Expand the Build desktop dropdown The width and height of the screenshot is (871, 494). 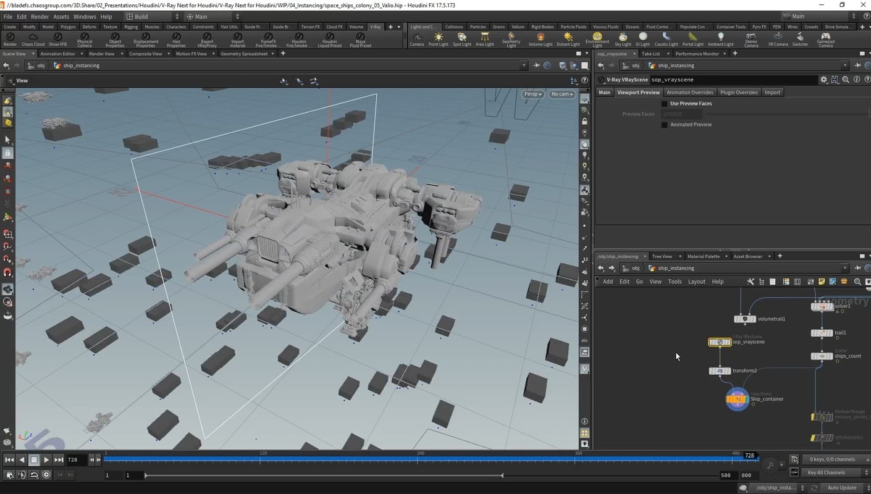(152, 17)
